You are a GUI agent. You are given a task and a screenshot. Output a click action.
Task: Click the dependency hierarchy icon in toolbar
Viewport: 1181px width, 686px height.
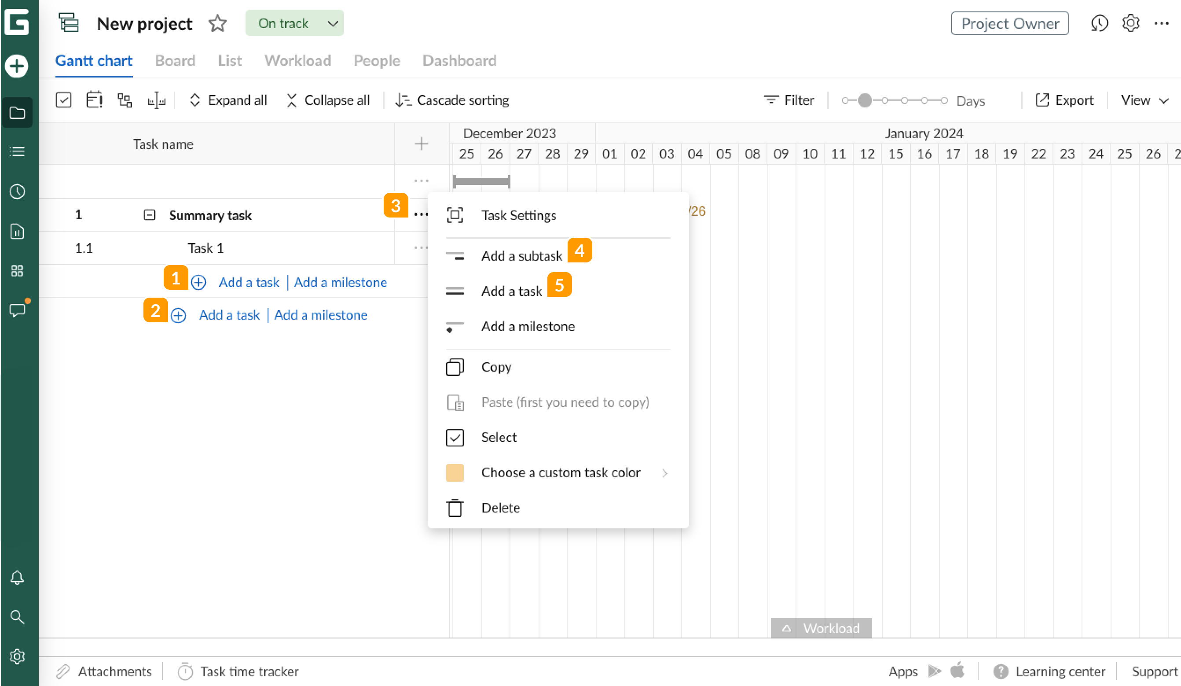pos(124,100)
